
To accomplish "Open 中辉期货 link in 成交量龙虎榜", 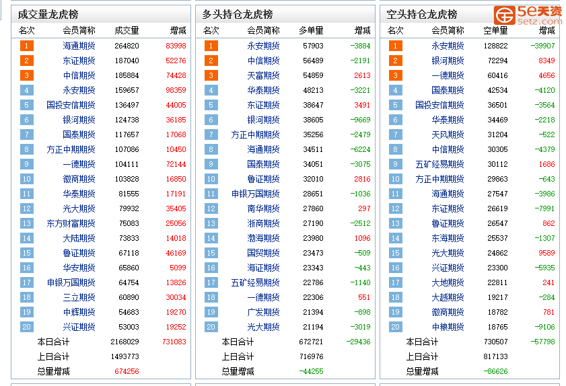I will tap(79, 312).
